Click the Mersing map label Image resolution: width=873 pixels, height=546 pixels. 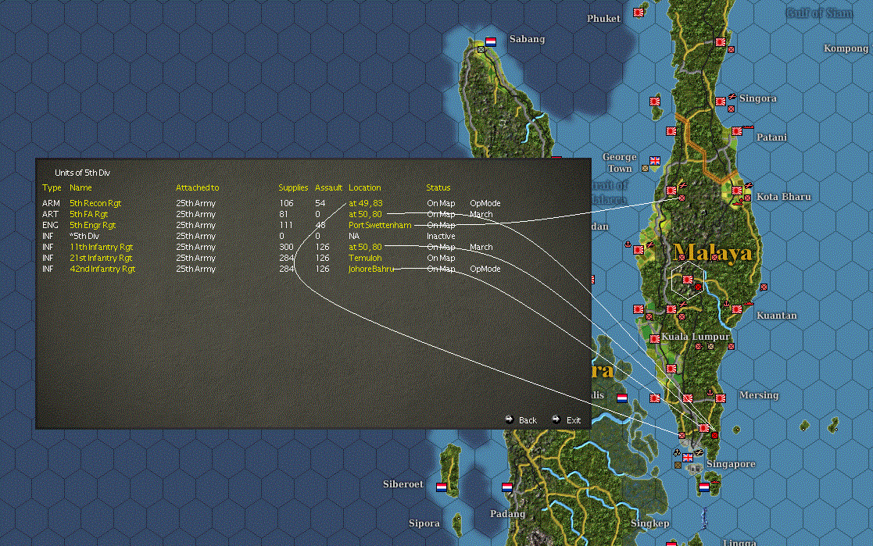pyautogui.click(x=759, y=395)
